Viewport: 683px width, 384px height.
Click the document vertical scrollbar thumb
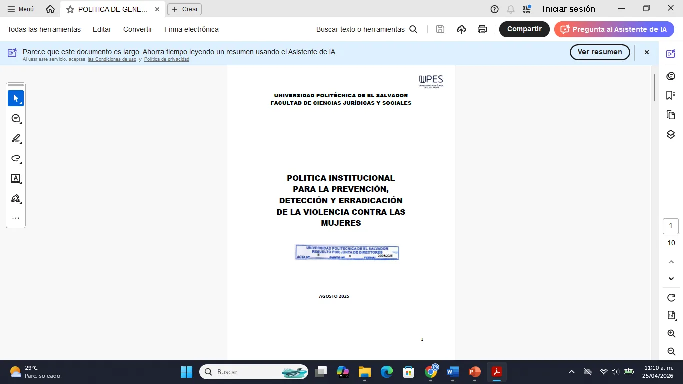[x=655, y=87]
